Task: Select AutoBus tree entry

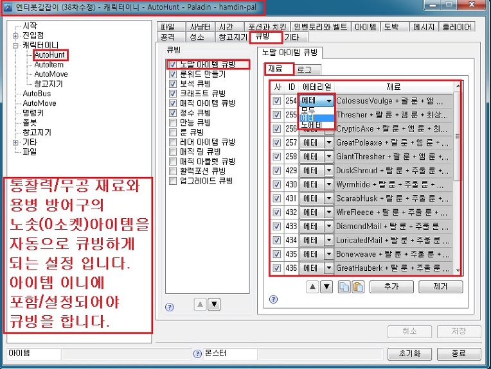Action: pos(37,94)
